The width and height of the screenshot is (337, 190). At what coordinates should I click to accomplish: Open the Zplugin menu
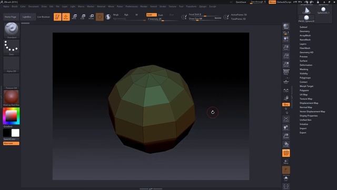pos(203,6)
